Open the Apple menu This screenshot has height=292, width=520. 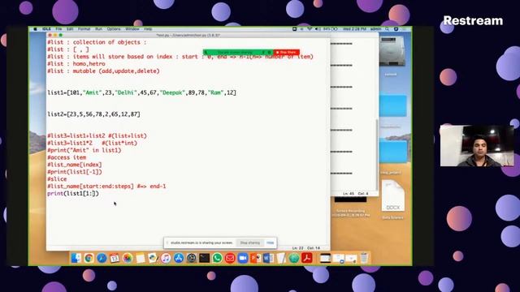(35, 29)
